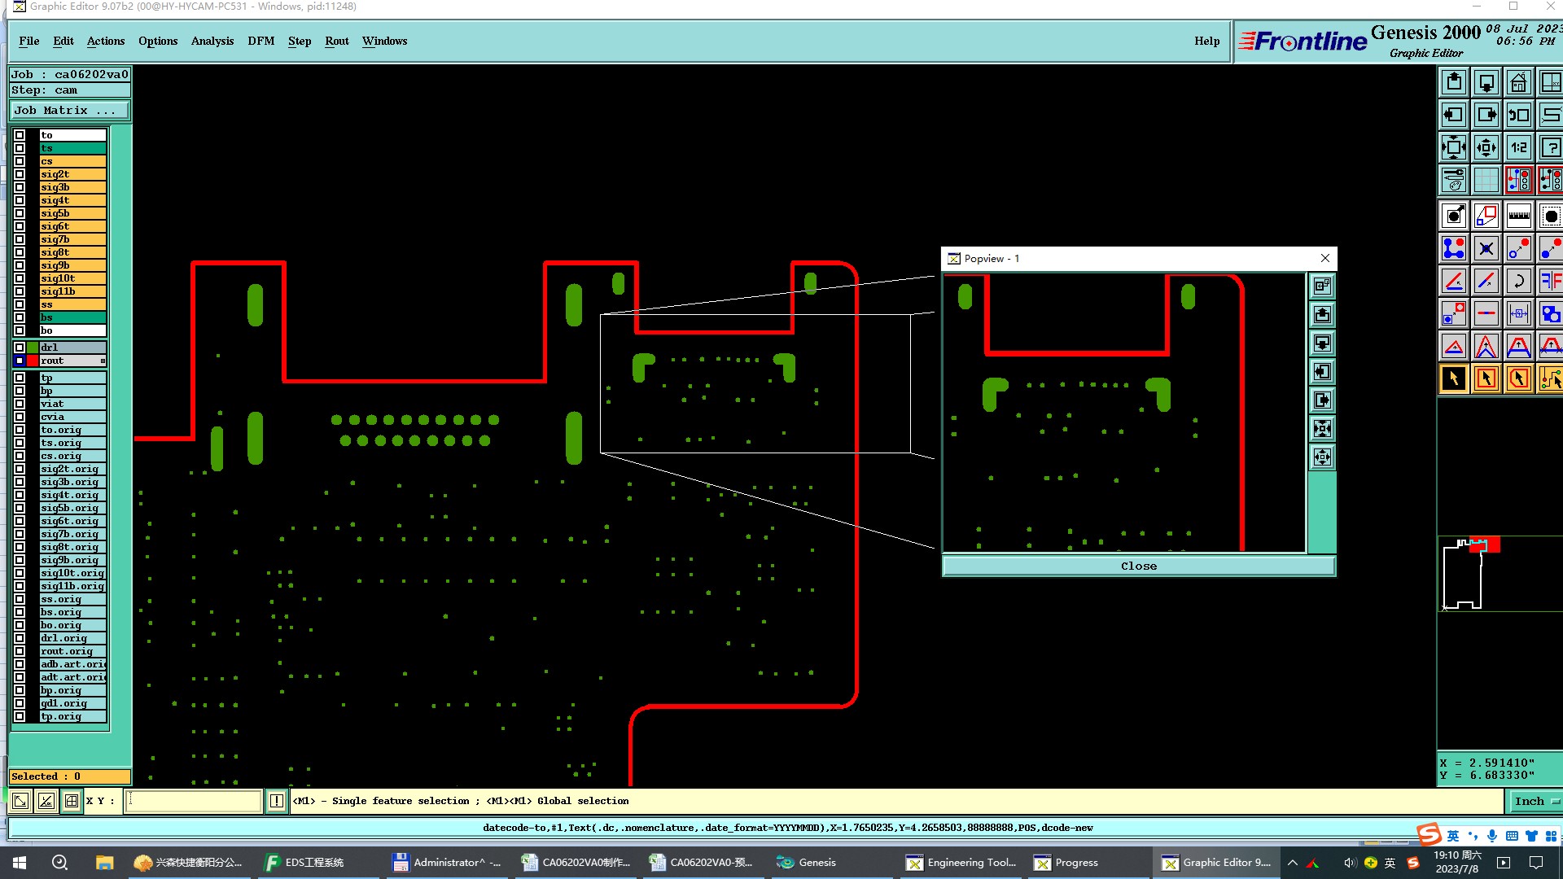Click the previous view undo-zoom icon

[x=1519, y=115]
